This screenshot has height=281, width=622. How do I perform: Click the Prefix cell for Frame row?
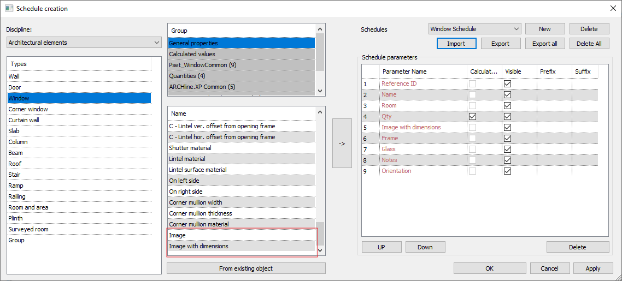[x=554, y=139]
